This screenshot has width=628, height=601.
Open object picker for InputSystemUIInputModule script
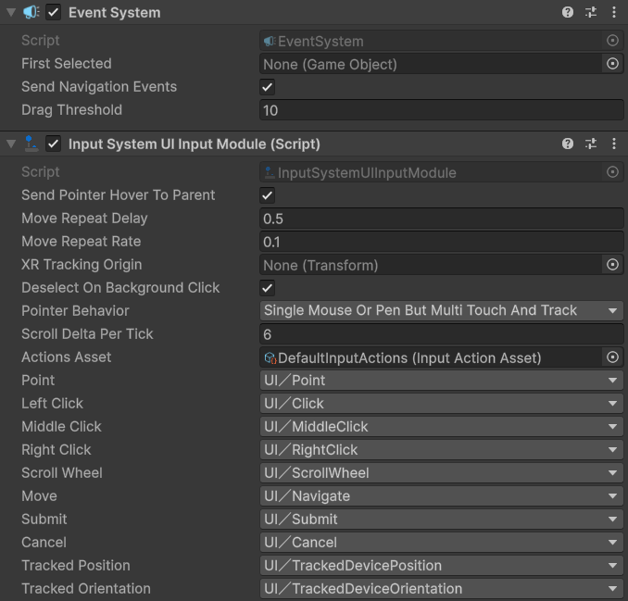tap(612, 172)
